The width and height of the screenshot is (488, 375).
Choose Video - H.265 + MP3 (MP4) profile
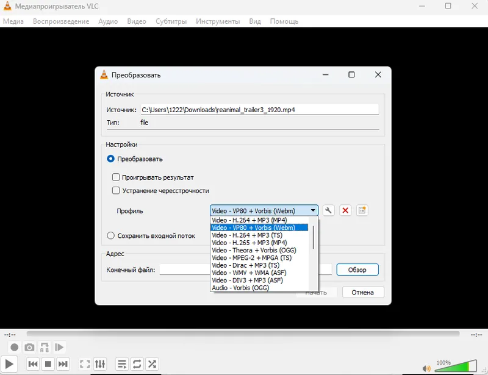(259, 243)
